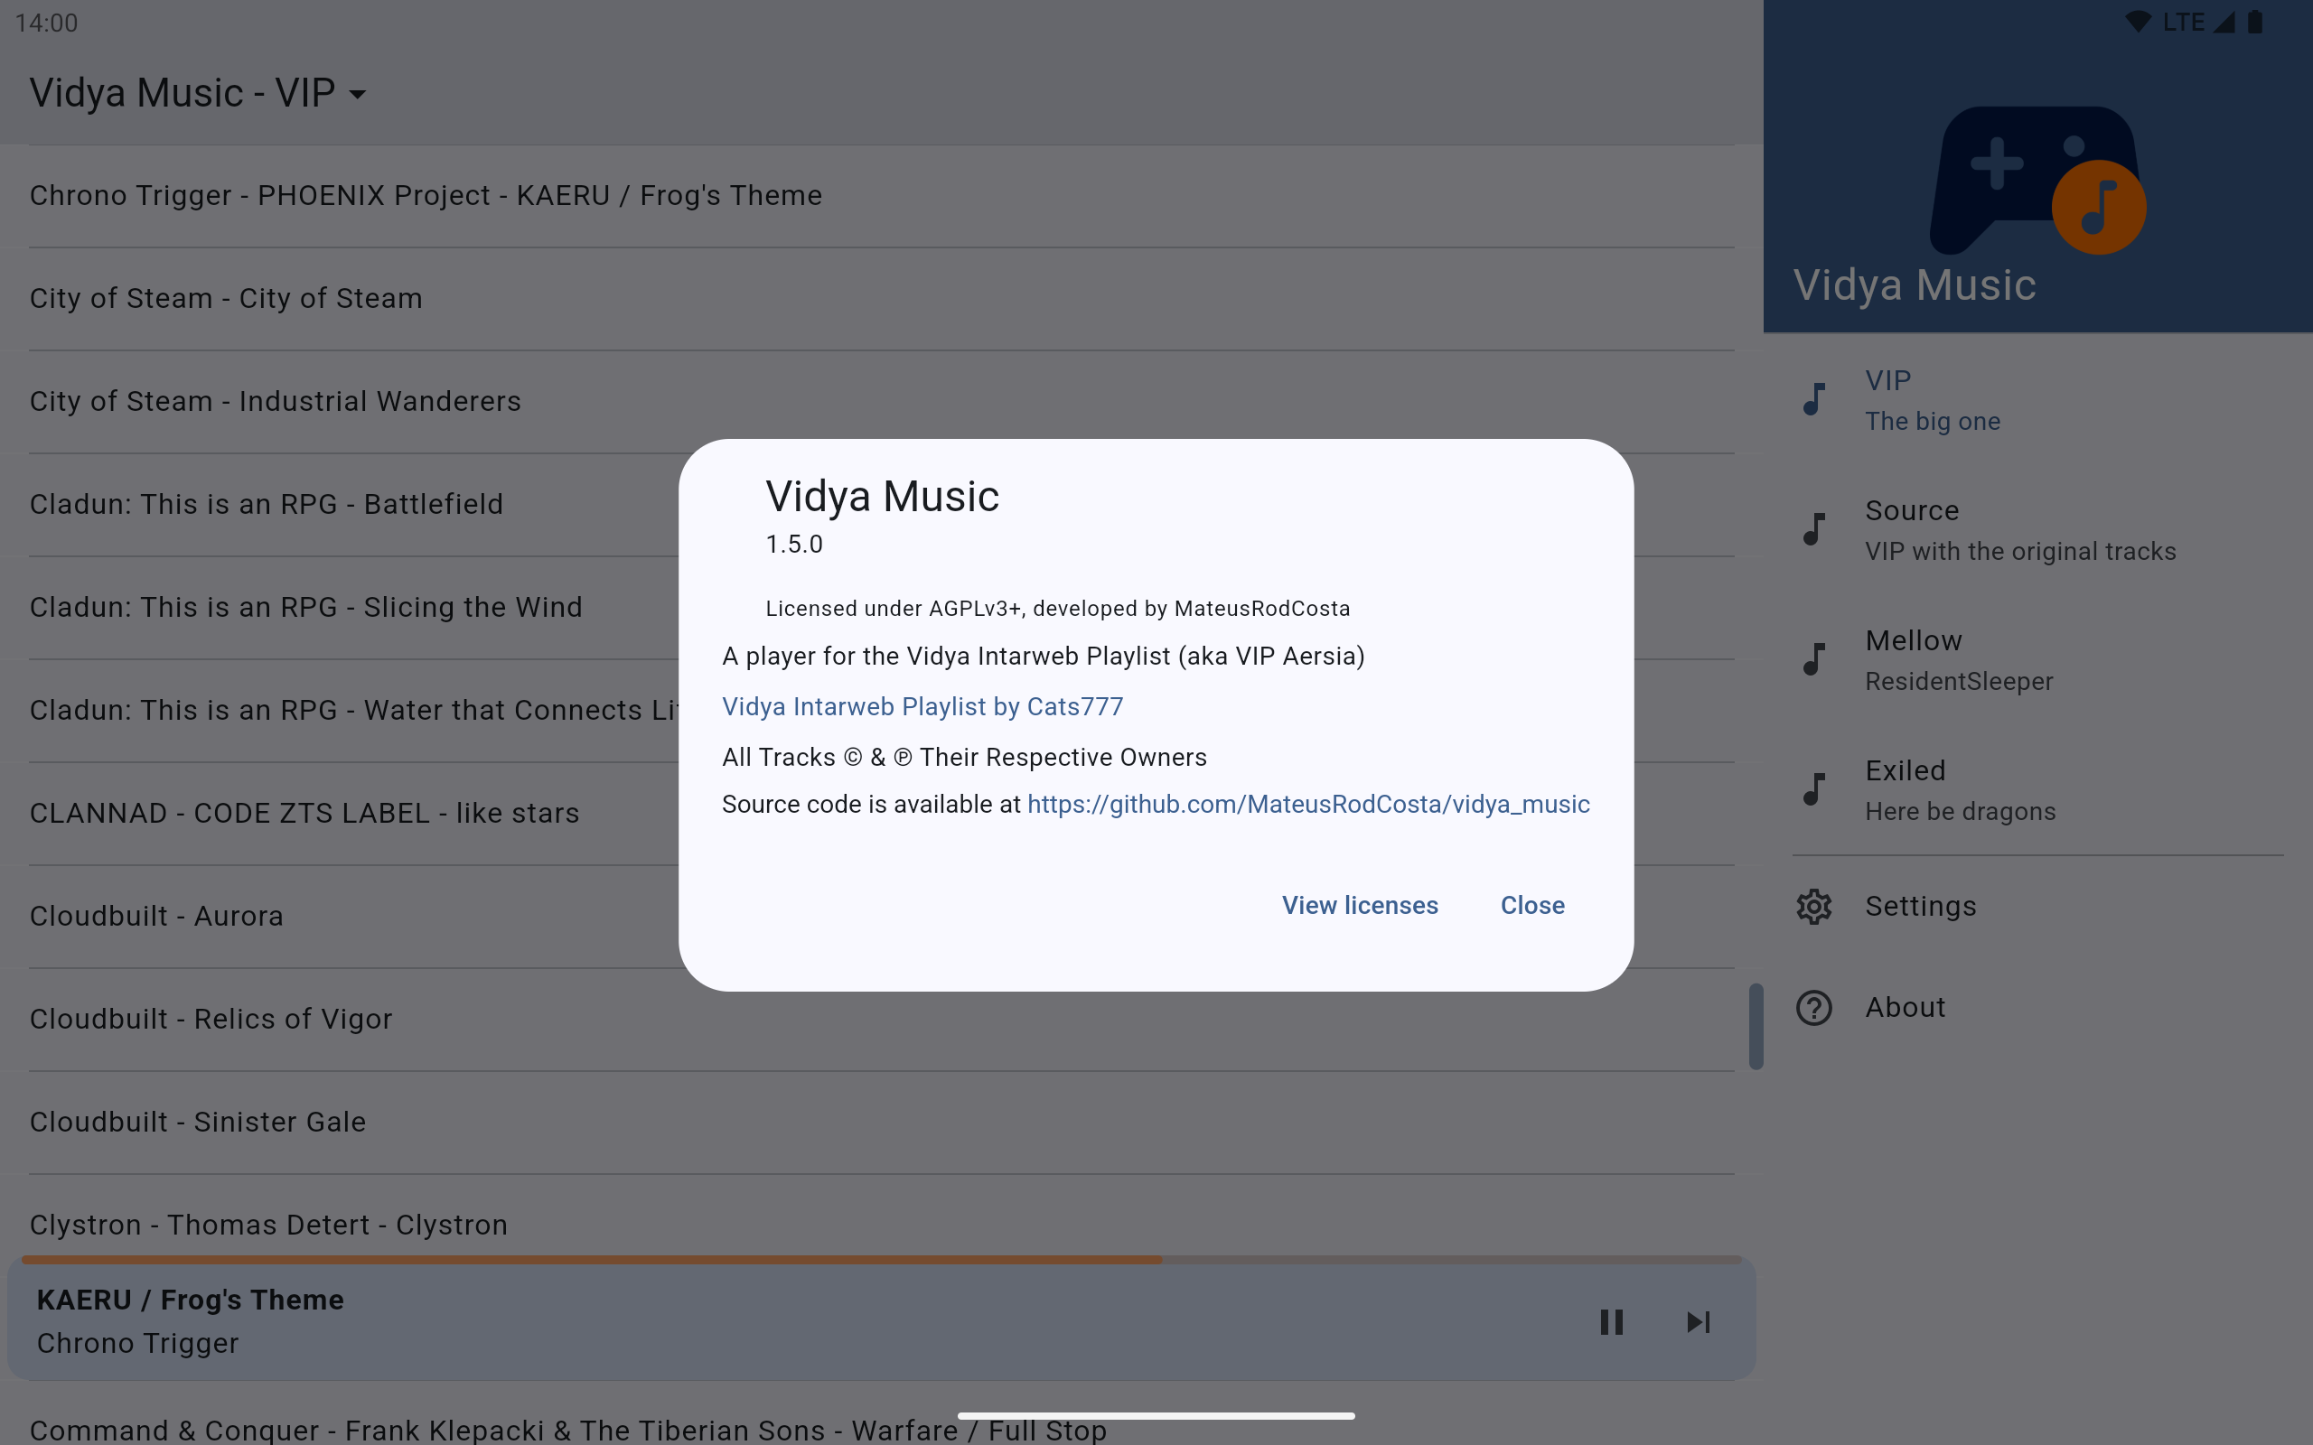The width and height of the screenshot is (2313, 1445).
Task: Open the Source original tracks playlist
Action: [x=2018, y=529]
